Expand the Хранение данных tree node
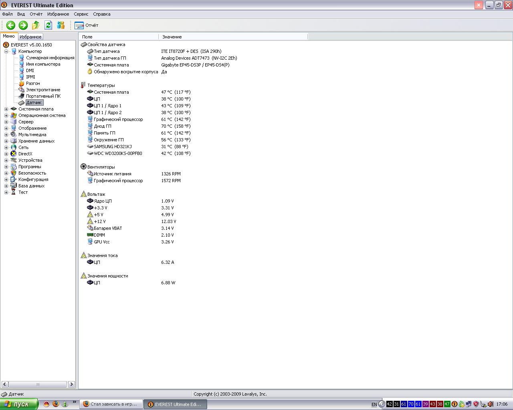The height and width of the screenshot is (410, 513). pyautogui.click(x=6, y=141)
